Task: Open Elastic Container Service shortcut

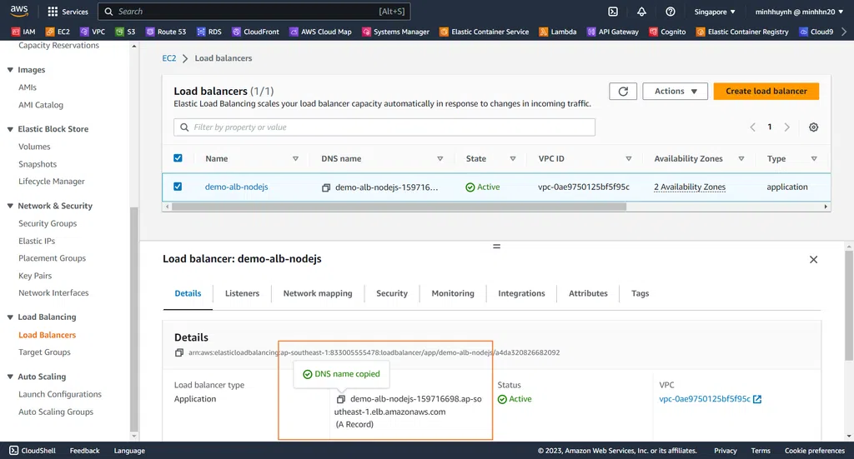Action: coord(485,32)
